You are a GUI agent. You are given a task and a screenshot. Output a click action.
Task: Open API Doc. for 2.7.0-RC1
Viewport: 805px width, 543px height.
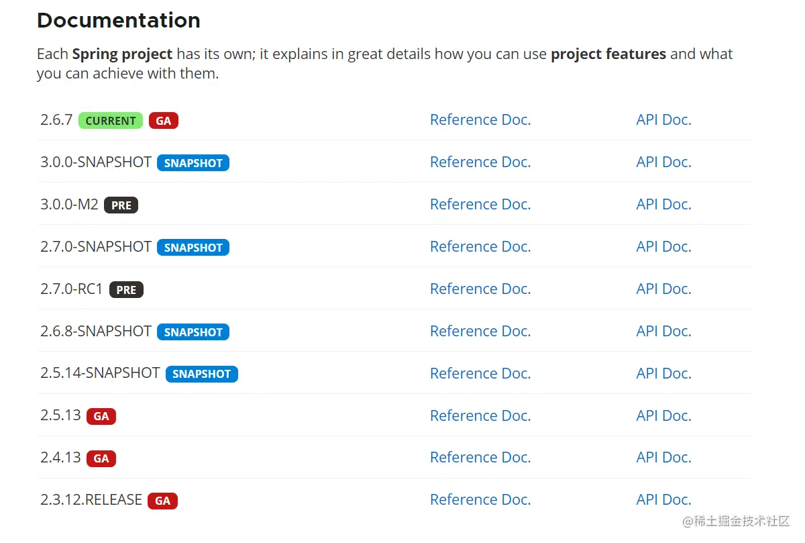pyautogui.click(x=663, y=289)
